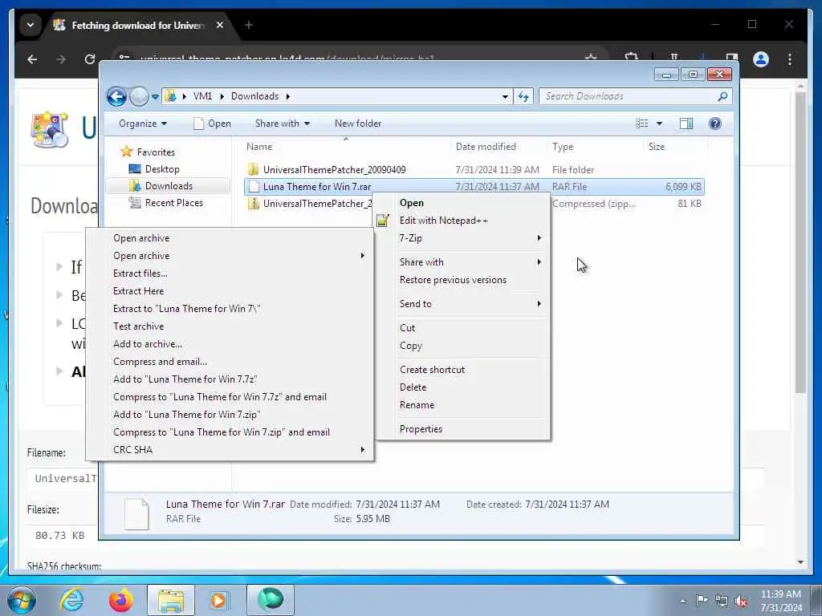The height and width of the screenshot is (616, 822).
Task: Open the recent locations dropdown arrow
Action: (155, 97)
